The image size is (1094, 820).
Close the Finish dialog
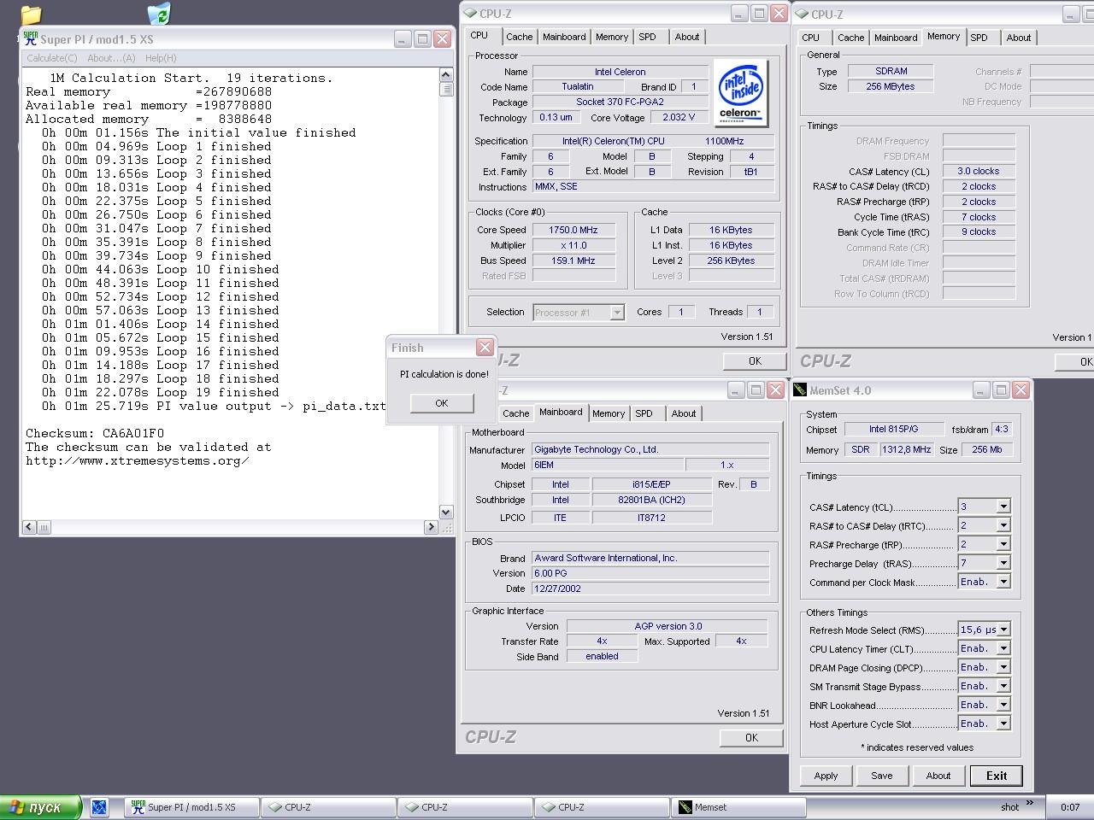click(485, 347)
